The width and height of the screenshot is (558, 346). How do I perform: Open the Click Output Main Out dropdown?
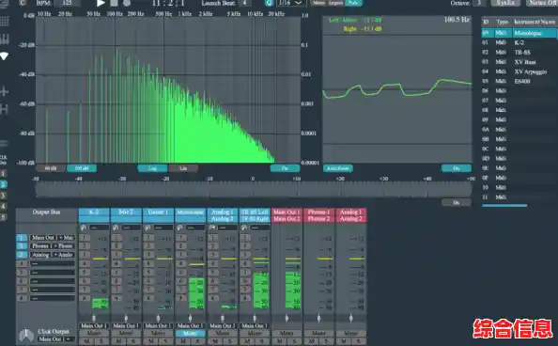click(56, 339)
